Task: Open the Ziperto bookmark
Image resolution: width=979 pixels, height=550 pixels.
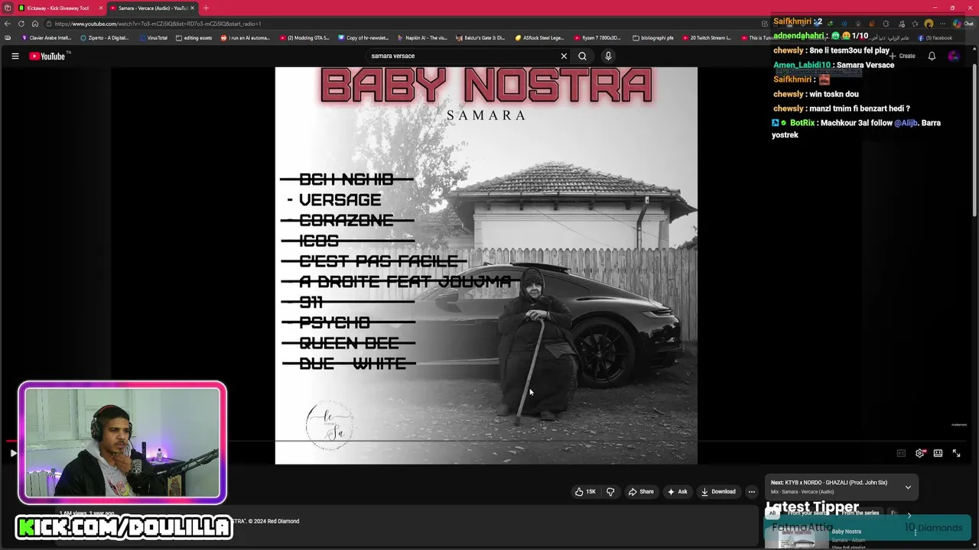Action: (105, 37)
